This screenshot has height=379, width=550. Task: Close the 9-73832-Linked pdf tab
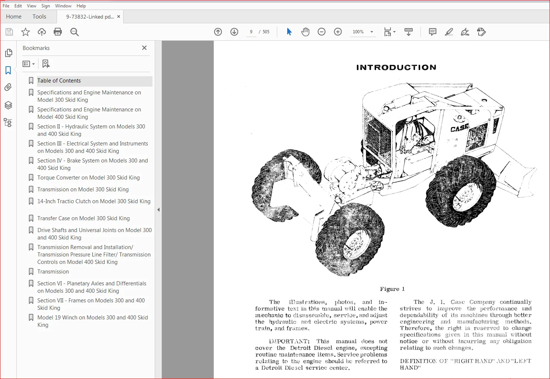(119, 16)
